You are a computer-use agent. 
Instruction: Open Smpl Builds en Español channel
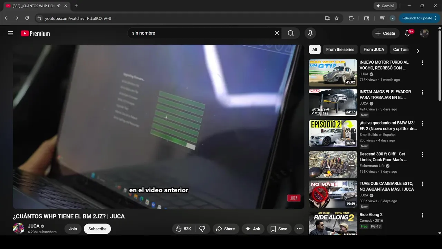(x=377, y=135)
